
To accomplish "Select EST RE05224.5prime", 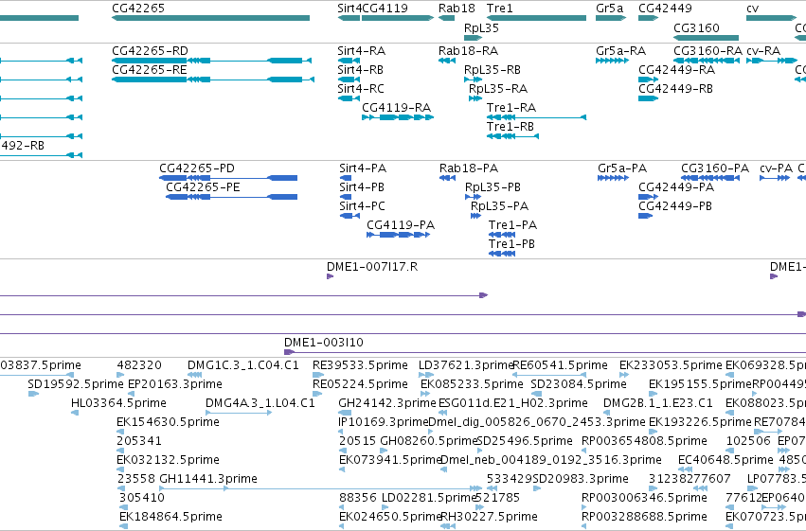I will pyautogui.click(x=360, y=384).
